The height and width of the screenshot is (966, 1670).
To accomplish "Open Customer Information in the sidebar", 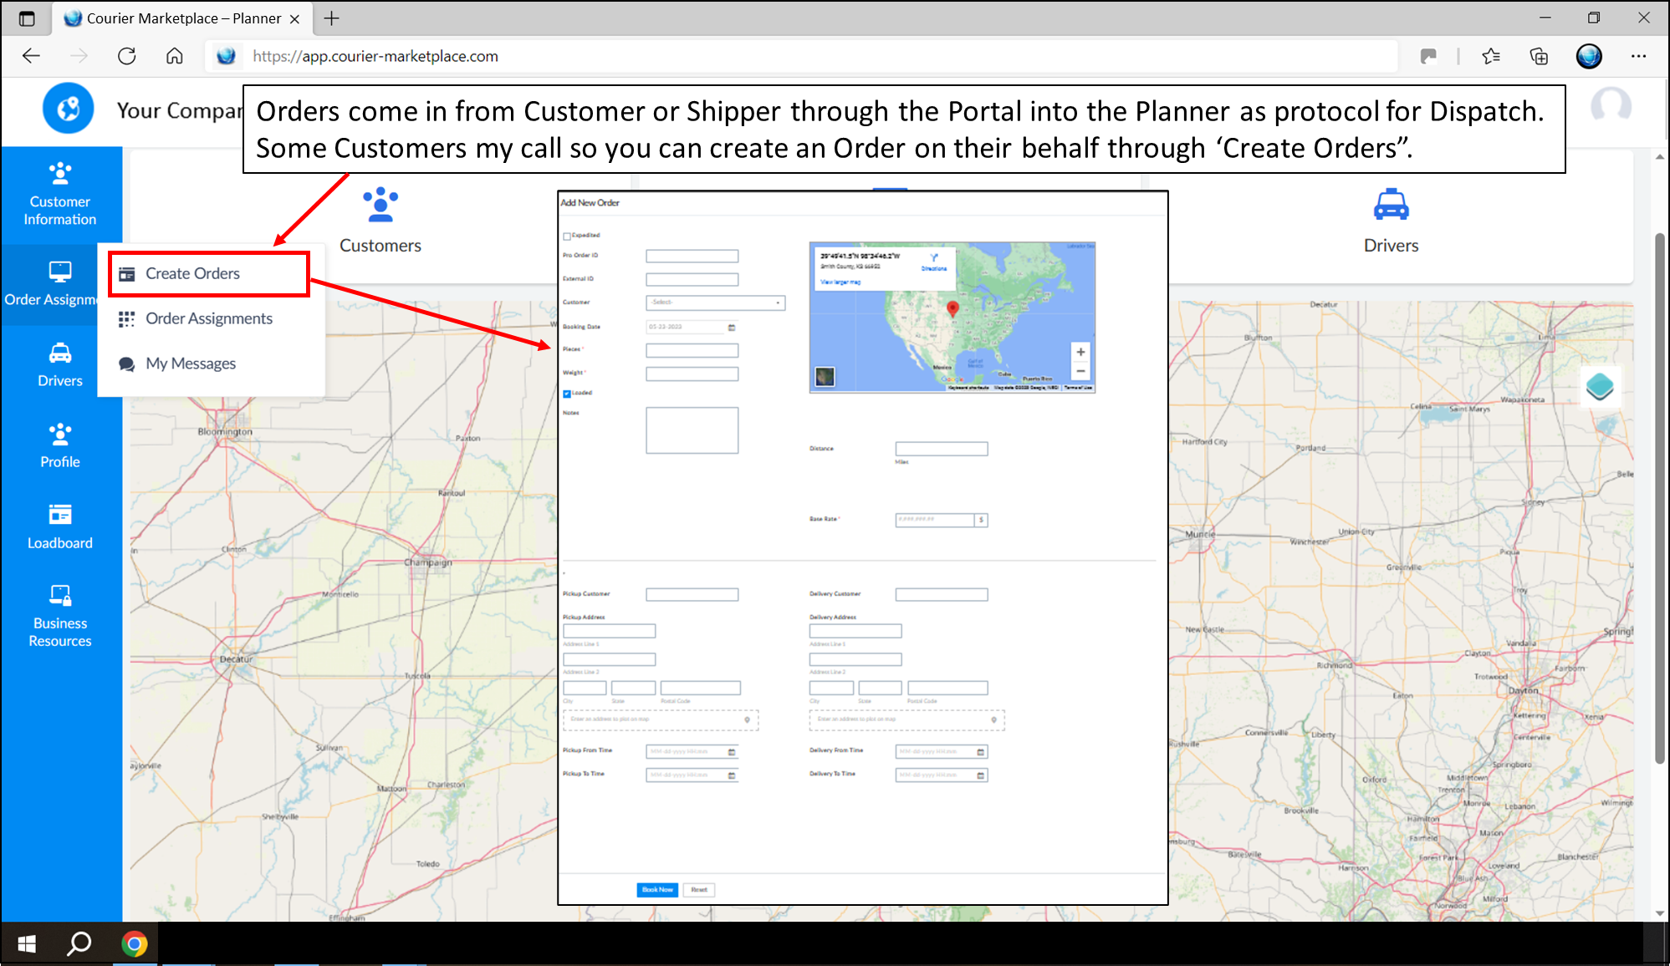I will click(x=60, y=194).
